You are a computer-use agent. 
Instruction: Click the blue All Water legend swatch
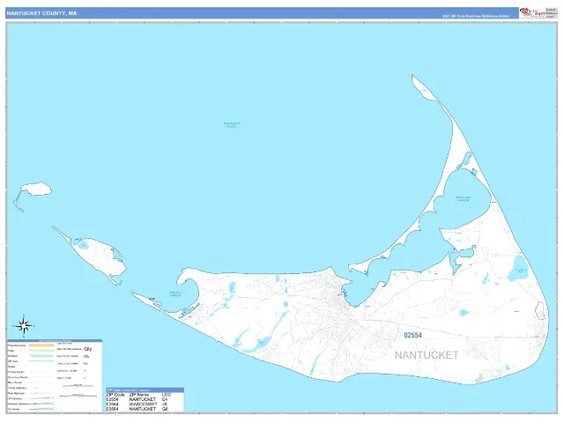point(41,356)
